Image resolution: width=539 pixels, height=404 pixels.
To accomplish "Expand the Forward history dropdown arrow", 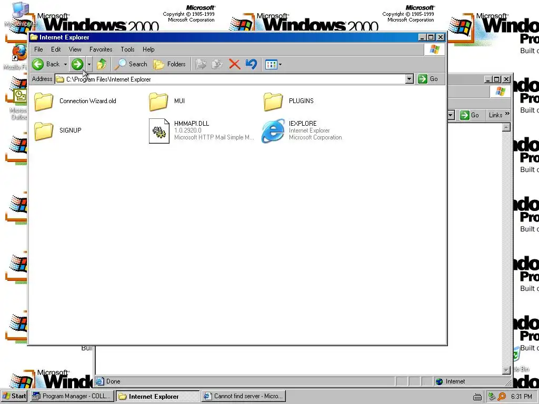I will [88, 64].
